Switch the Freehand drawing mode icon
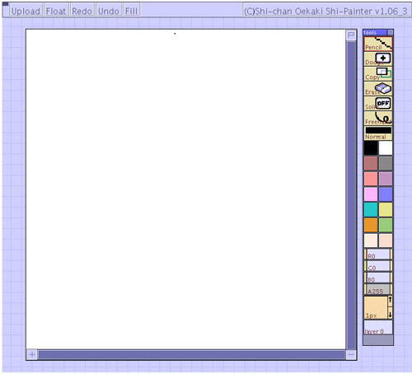 coord(378,118)
